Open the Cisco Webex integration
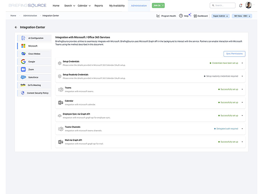Viewport: 263px width, 194px height. pyautogui.click(x=34, y=54)
